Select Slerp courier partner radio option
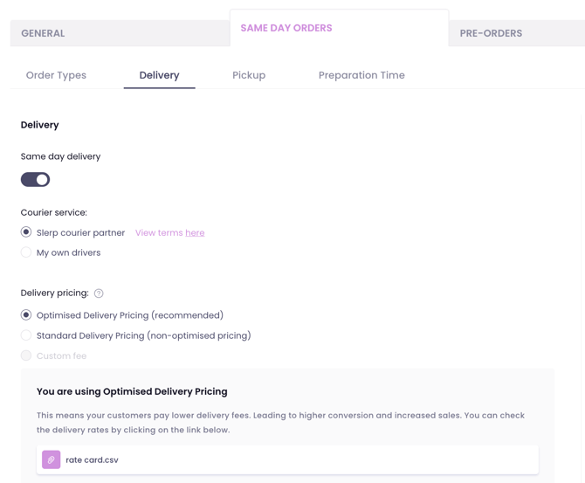585x483 pixels. coord(26,232)
